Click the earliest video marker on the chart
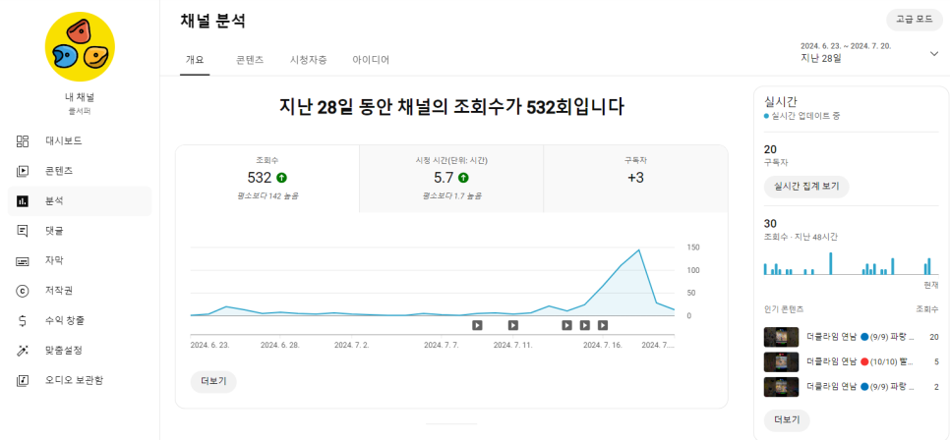The height and width of the screenshot is (440, 950). tap(477, 325)
